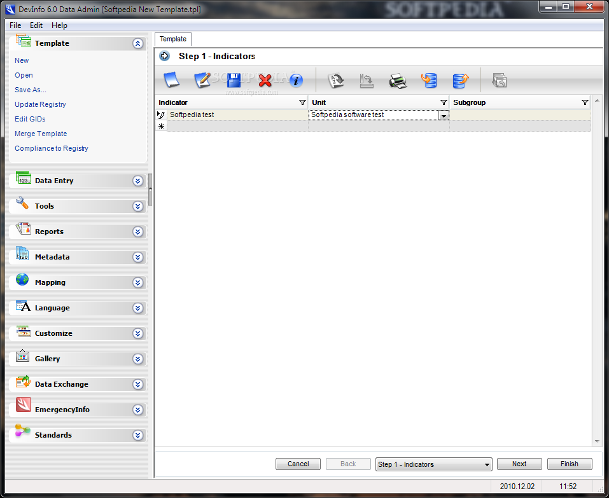Click the Gallery panel icon
The image size is (609, 498).
click(x=22, y=356)
